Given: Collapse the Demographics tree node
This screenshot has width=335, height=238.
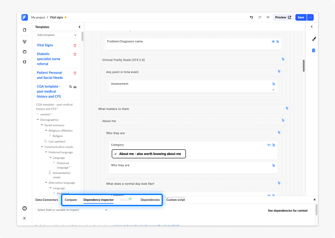Looking at the screenshot, I should 38,120.
